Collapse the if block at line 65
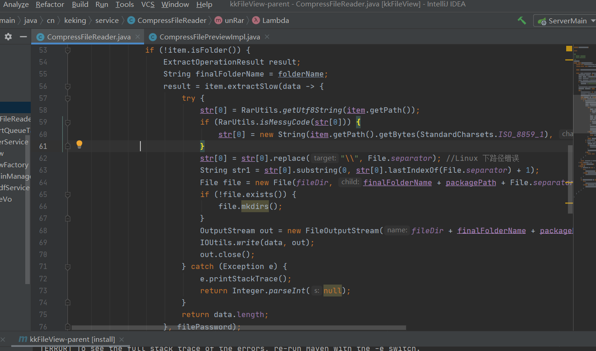596x351 pixels. pyautogui.click(x=68, y=194)
